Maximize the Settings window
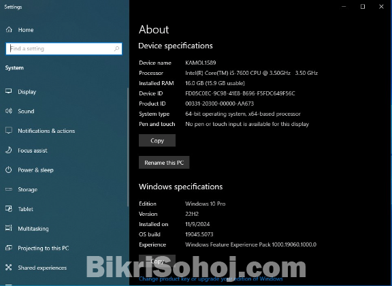The height and width of the screenshot is (286, 392). pos(363,7)
